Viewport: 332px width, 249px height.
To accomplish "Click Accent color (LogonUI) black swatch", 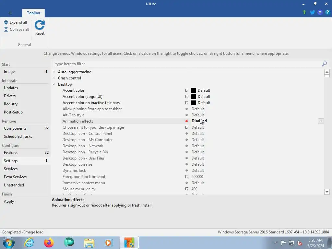I will pos(194,97).
